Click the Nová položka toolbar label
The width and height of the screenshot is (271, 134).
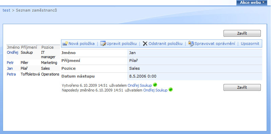82,44
